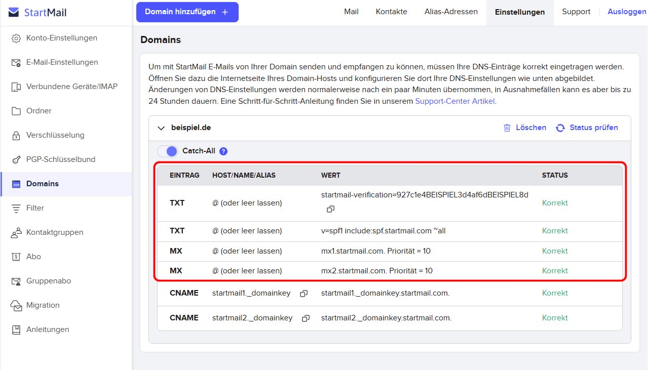Viewport: 648px width, 370px height.
Task: Go to the Kontakte tab
Action: pyautogui.click(x=392, y=12)
